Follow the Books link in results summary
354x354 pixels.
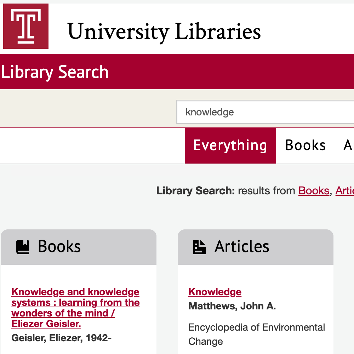[314, 191]
